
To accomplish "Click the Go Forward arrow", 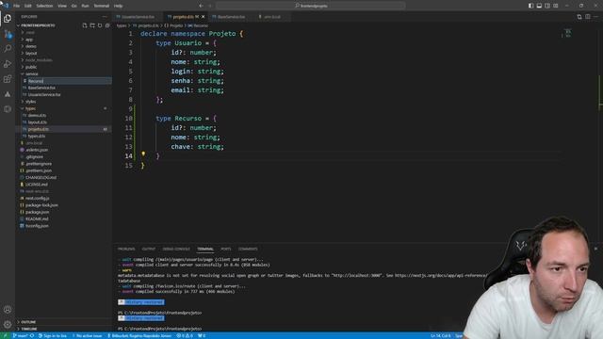I will click(210, 6).
